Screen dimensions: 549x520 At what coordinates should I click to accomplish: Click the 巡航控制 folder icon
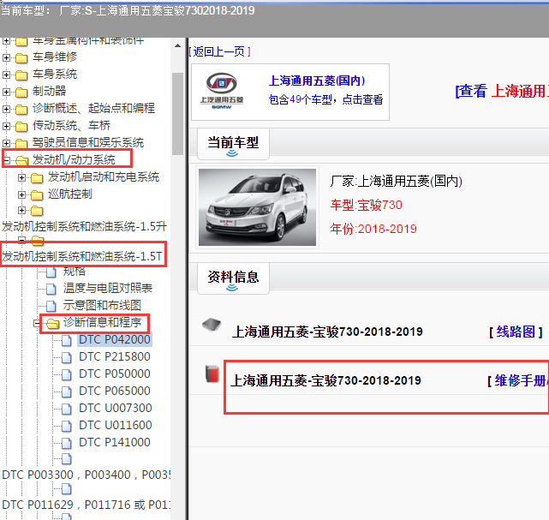coord(37,195)
